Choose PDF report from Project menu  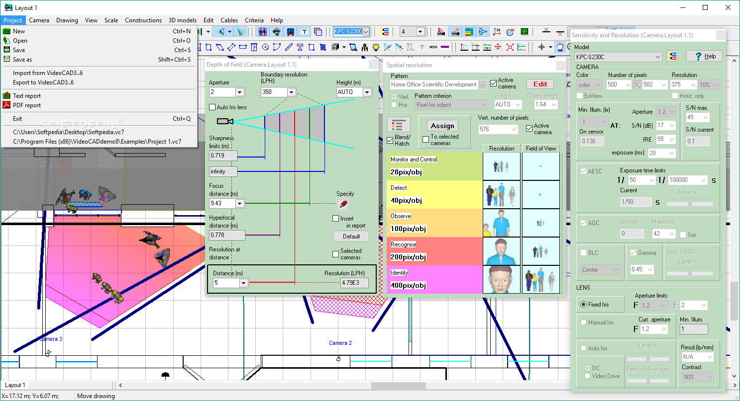tap(27, 105)
